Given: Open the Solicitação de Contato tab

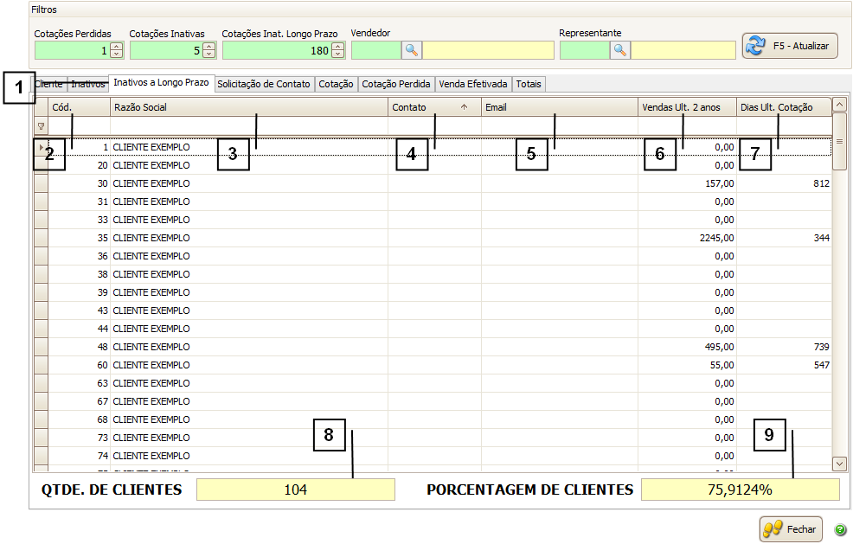Looking at the screenshot, I should [264, 84].
